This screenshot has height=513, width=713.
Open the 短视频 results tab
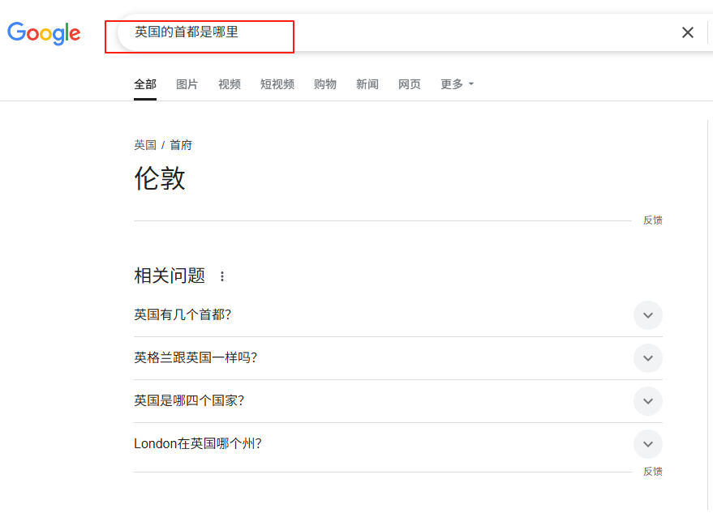tap(277, 83)
